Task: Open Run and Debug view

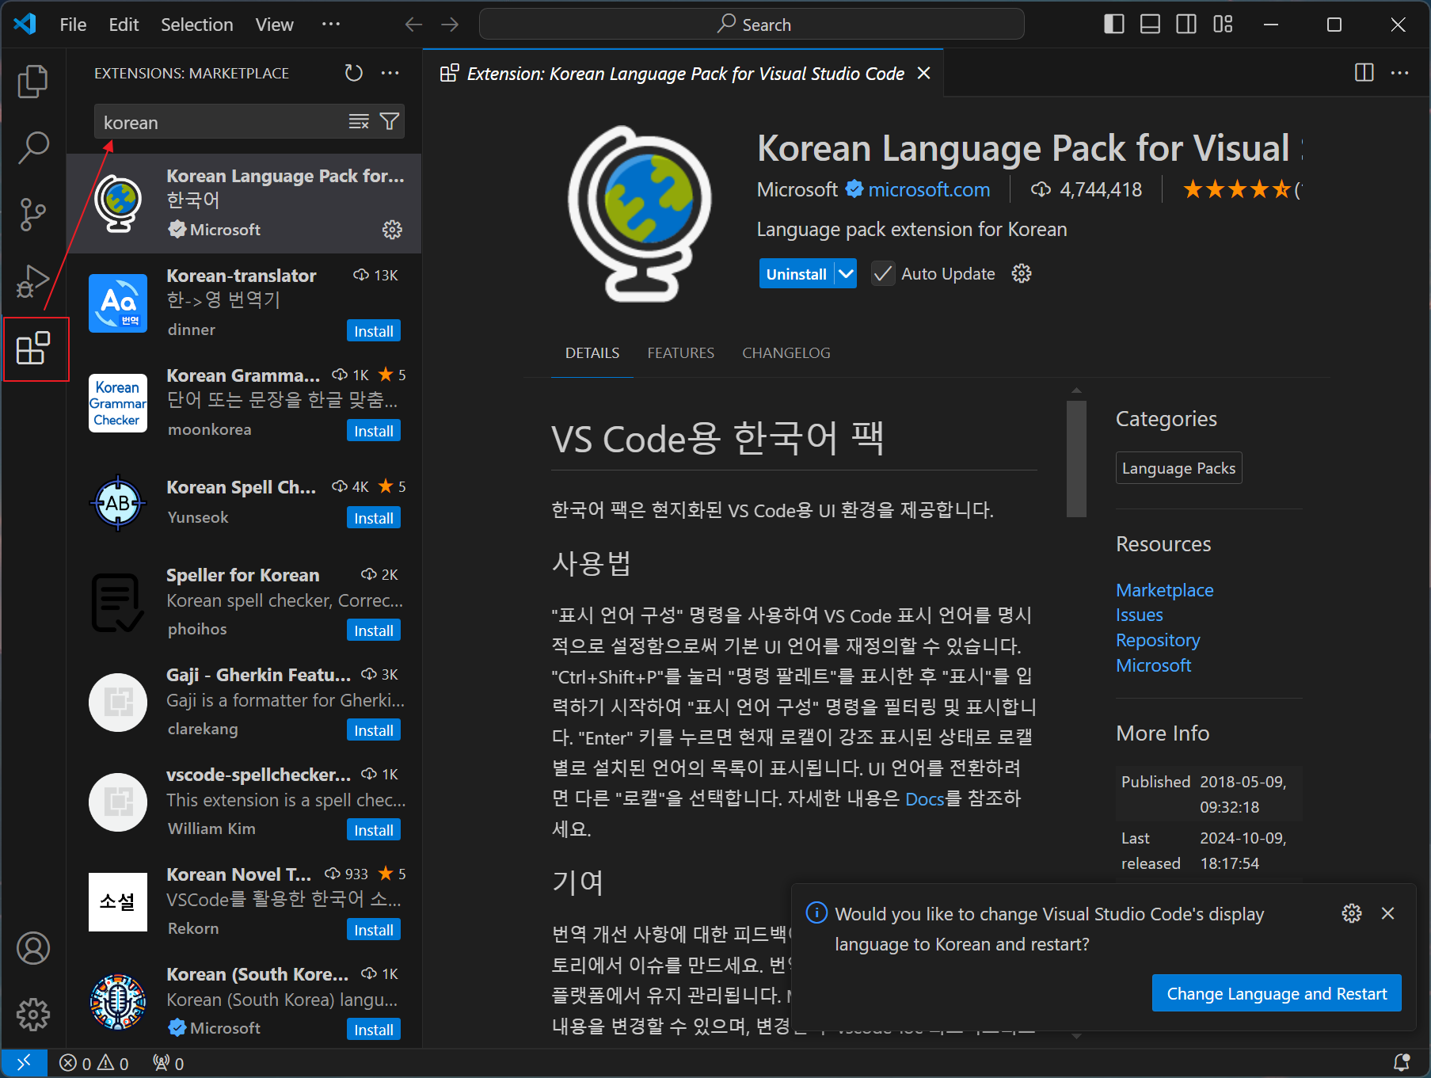Action: coord(32,281)
